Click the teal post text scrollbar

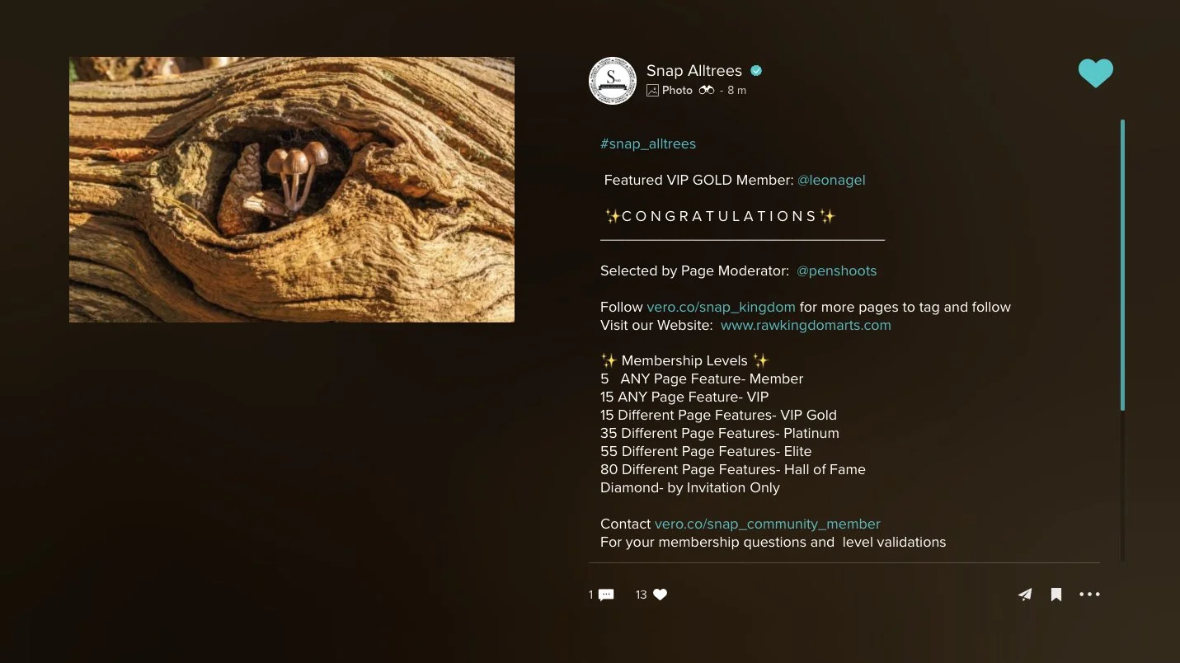(1122, 265)
